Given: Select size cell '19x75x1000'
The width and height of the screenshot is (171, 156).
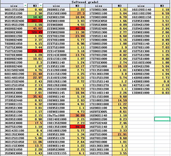Looking at the screenshot, I should [56, 115].
